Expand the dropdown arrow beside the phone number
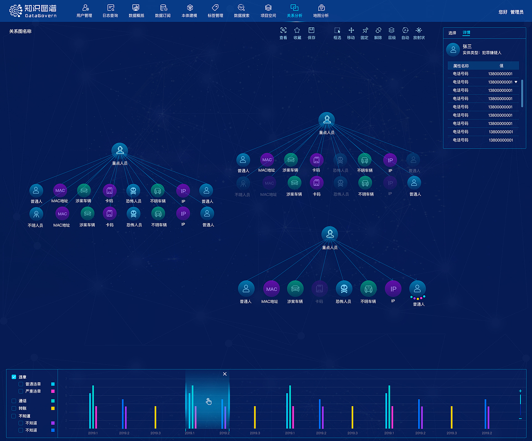The image size is (532, 441). (x=516, y=82)
